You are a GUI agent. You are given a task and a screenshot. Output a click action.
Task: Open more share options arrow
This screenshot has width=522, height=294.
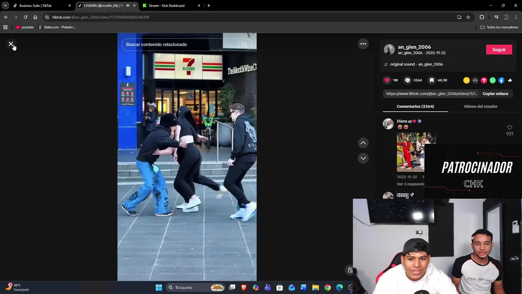510,80
